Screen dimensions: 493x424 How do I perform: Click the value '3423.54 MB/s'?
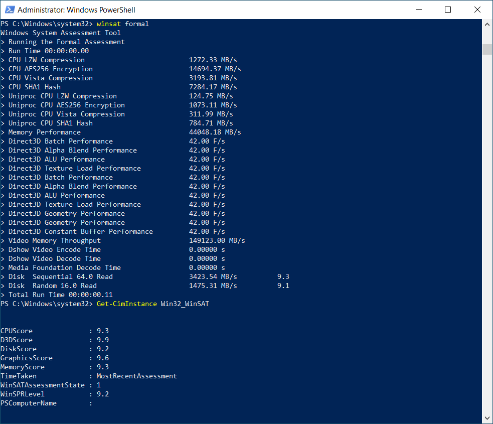coord(213,277)
